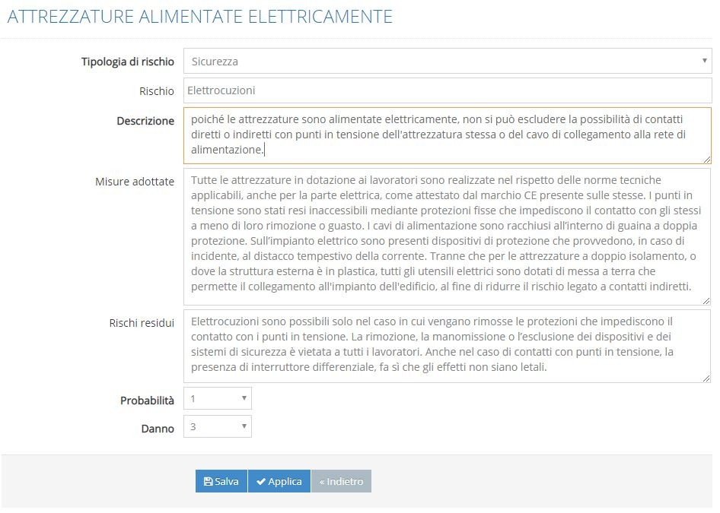Click the Descrizione field label

tap(145, 121)
